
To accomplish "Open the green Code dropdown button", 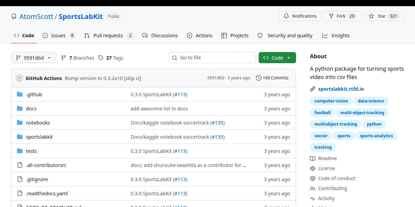I will (x=277, y=58).
